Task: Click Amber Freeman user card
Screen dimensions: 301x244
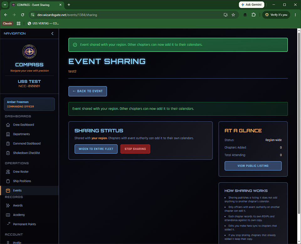Action: 29,104
